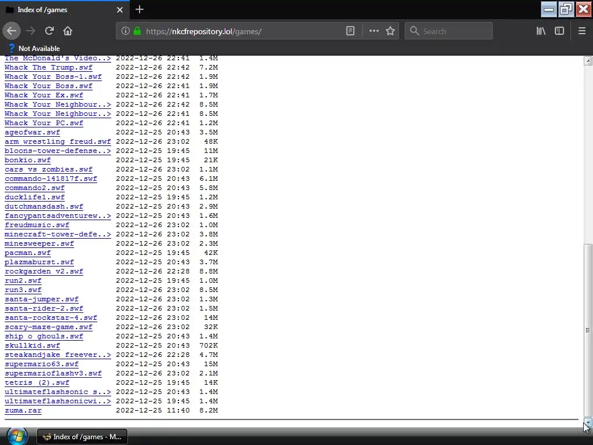Click the forward navigation arrow
593x445 pixels.
[x=31, y=31]
